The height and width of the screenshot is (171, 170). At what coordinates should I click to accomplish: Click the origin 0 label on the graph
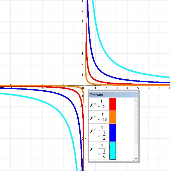[83, 88]
